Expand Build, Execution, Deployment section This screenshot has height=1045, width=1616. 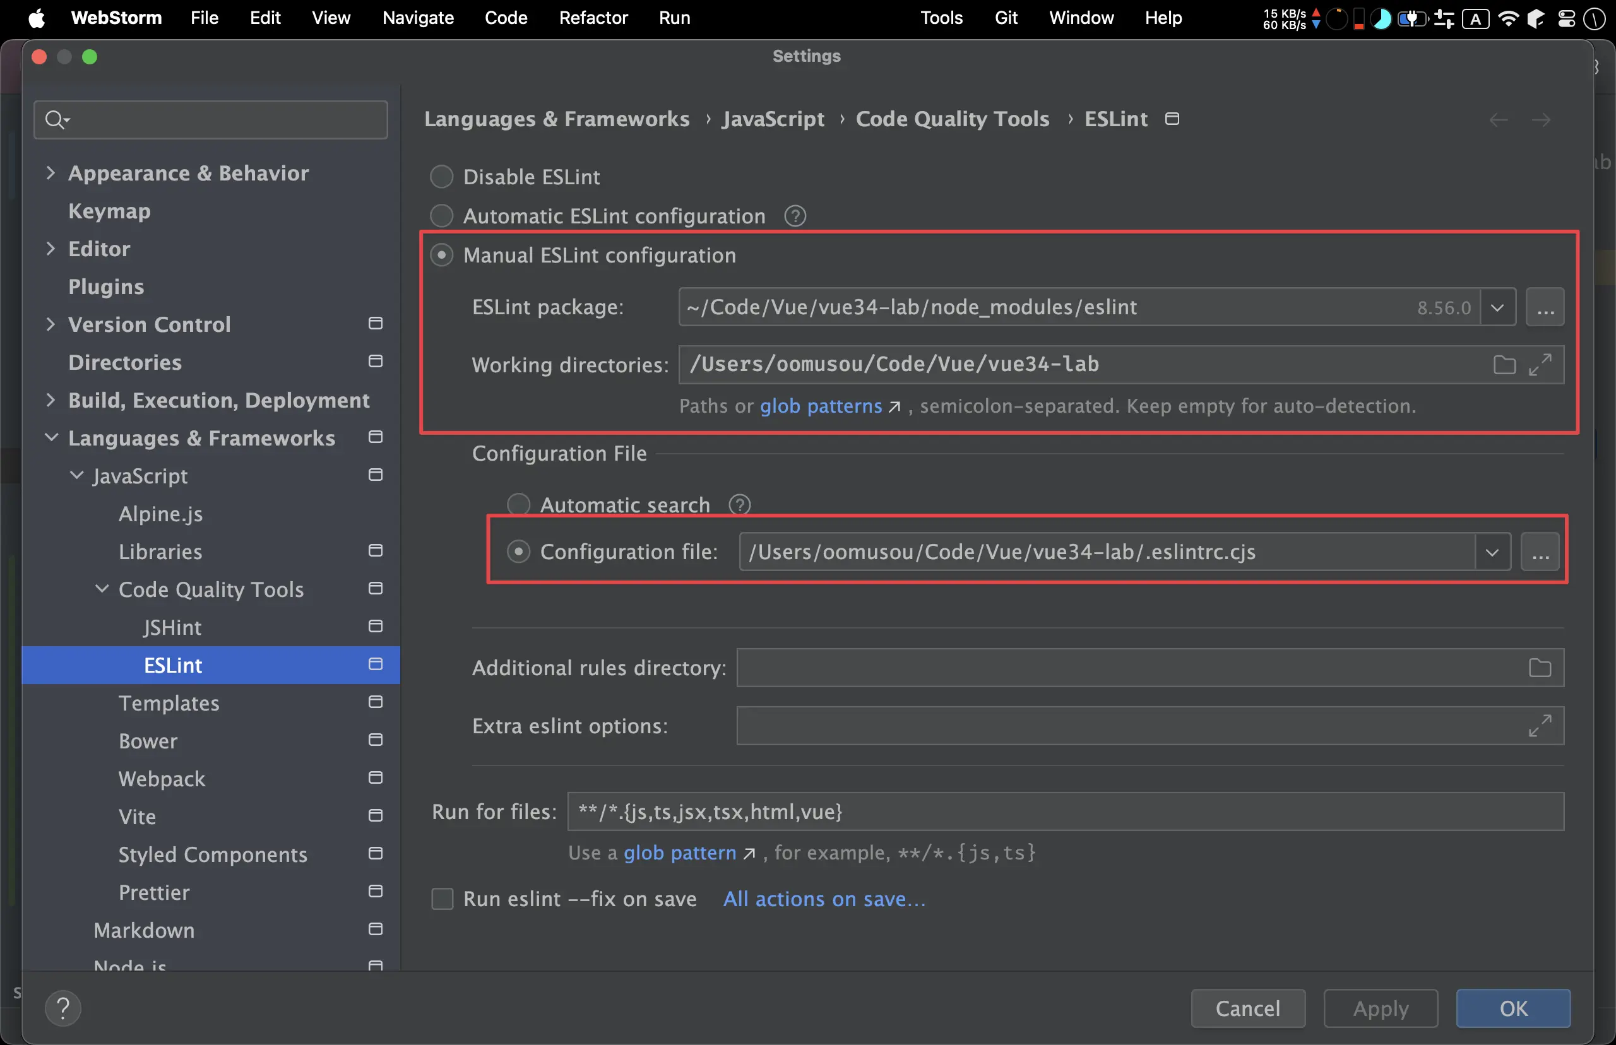pos(50,400)
